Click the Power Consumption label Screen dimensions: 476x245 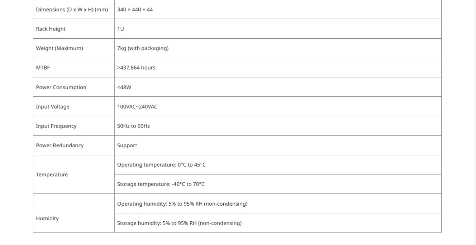61,87
